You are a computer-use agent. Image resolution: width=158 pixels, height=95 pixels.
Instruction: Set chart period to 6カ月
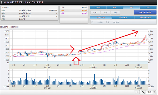95,13
